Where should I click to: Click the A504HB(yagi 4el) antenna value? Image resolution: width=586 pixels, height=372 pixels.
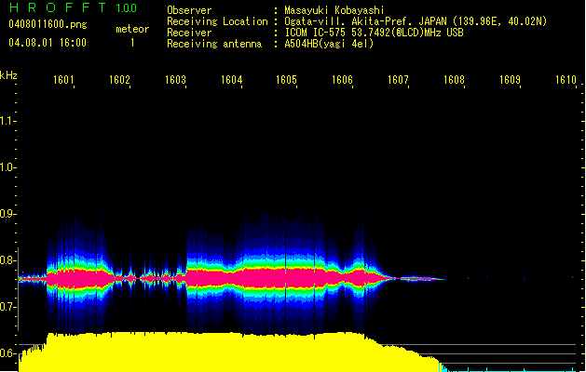click(329, 44)
